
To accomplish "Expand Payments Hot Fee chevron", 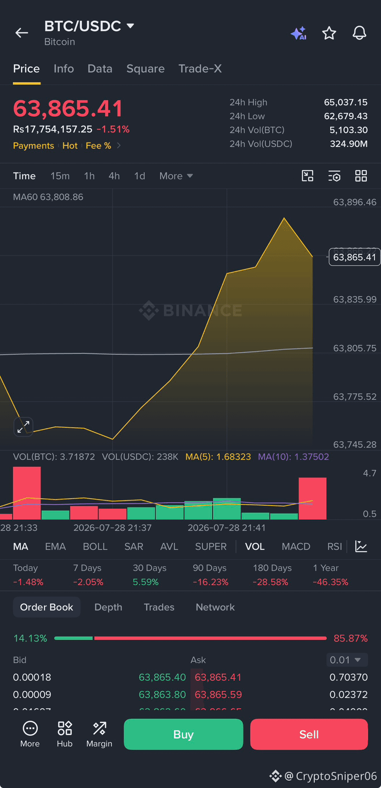I will pos(119,145).
